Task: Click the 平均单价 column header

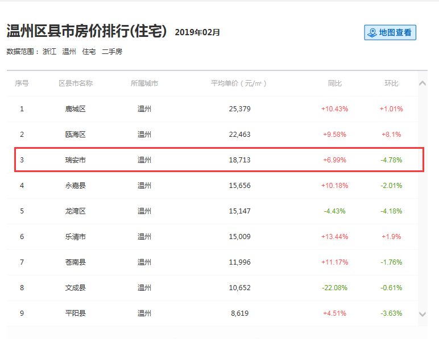Action: click(x=238, y=83)
